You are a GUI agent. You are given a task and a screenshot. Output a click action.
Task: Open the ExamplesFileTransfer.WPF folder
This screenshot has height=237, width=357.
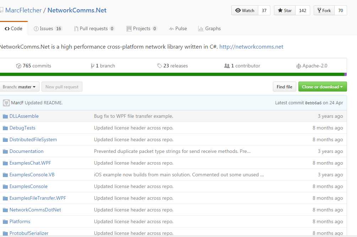38,198
